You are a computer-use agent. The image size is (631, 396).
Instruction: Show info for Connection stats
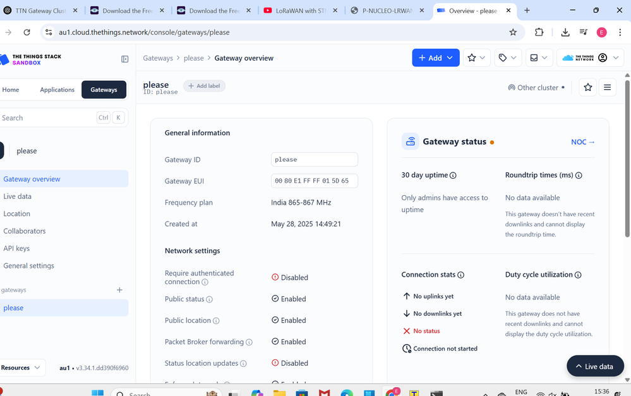point(460,275)
